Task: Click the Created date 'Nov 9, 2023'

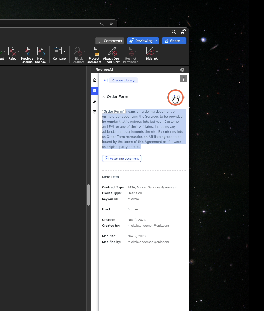Action: [137, 220]
